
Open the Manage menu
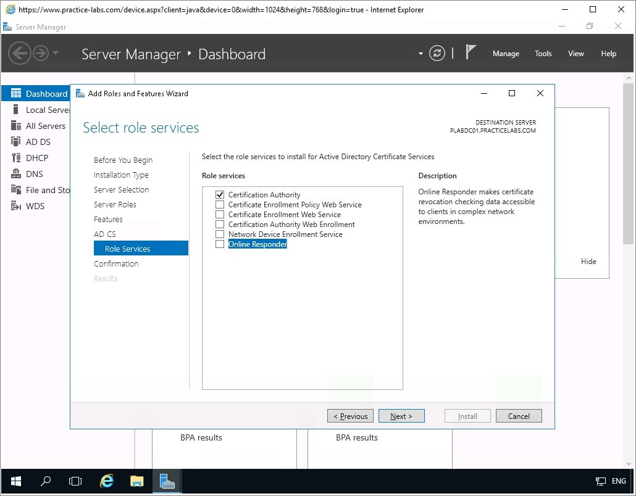click(506, 54)
